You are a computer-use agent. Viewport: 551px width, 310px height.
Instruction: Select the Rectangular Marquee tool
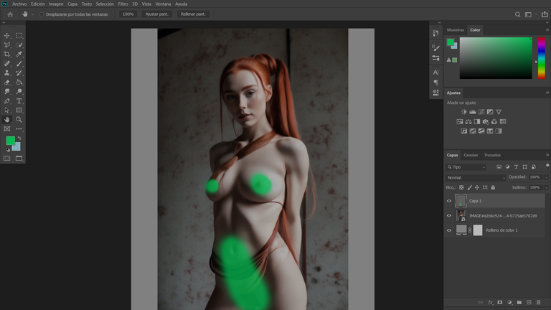point(19,35)
